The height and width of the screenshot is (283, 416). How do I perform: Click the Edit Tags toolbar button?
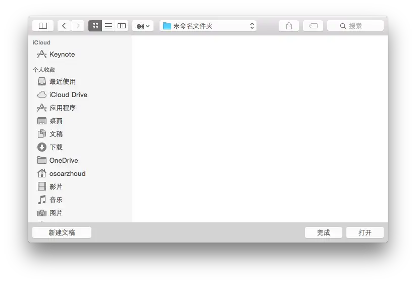point(313,26)
